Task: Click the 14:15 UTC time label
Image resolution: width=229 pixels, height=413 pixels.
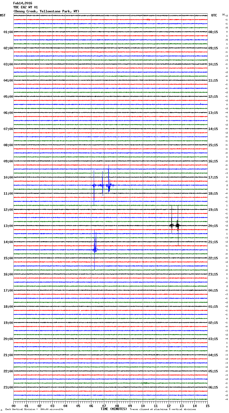Action: coord(213,129)
